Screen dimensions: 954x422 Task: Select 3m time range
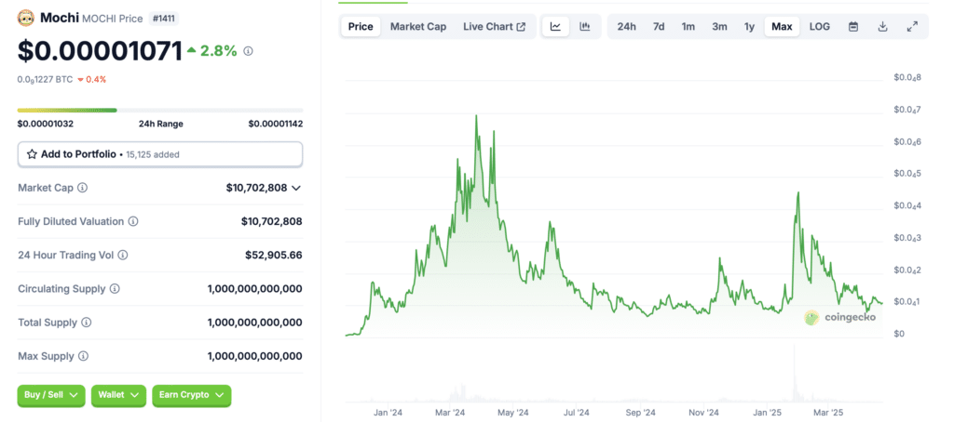point(720,27)
